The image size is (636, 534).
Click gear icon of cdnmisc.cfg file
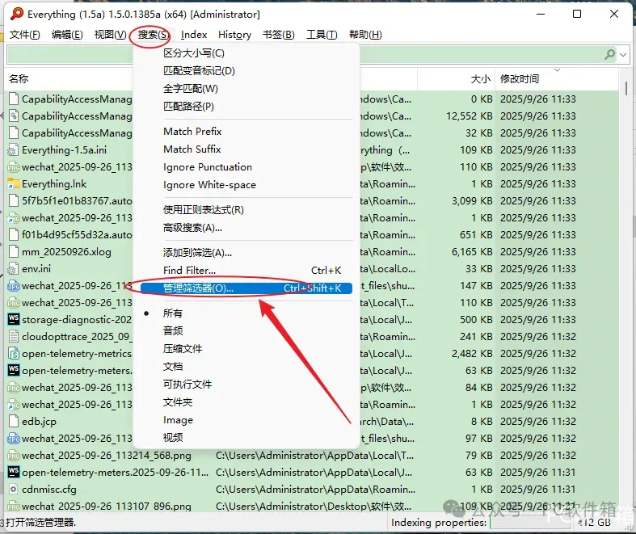point(14,490)
